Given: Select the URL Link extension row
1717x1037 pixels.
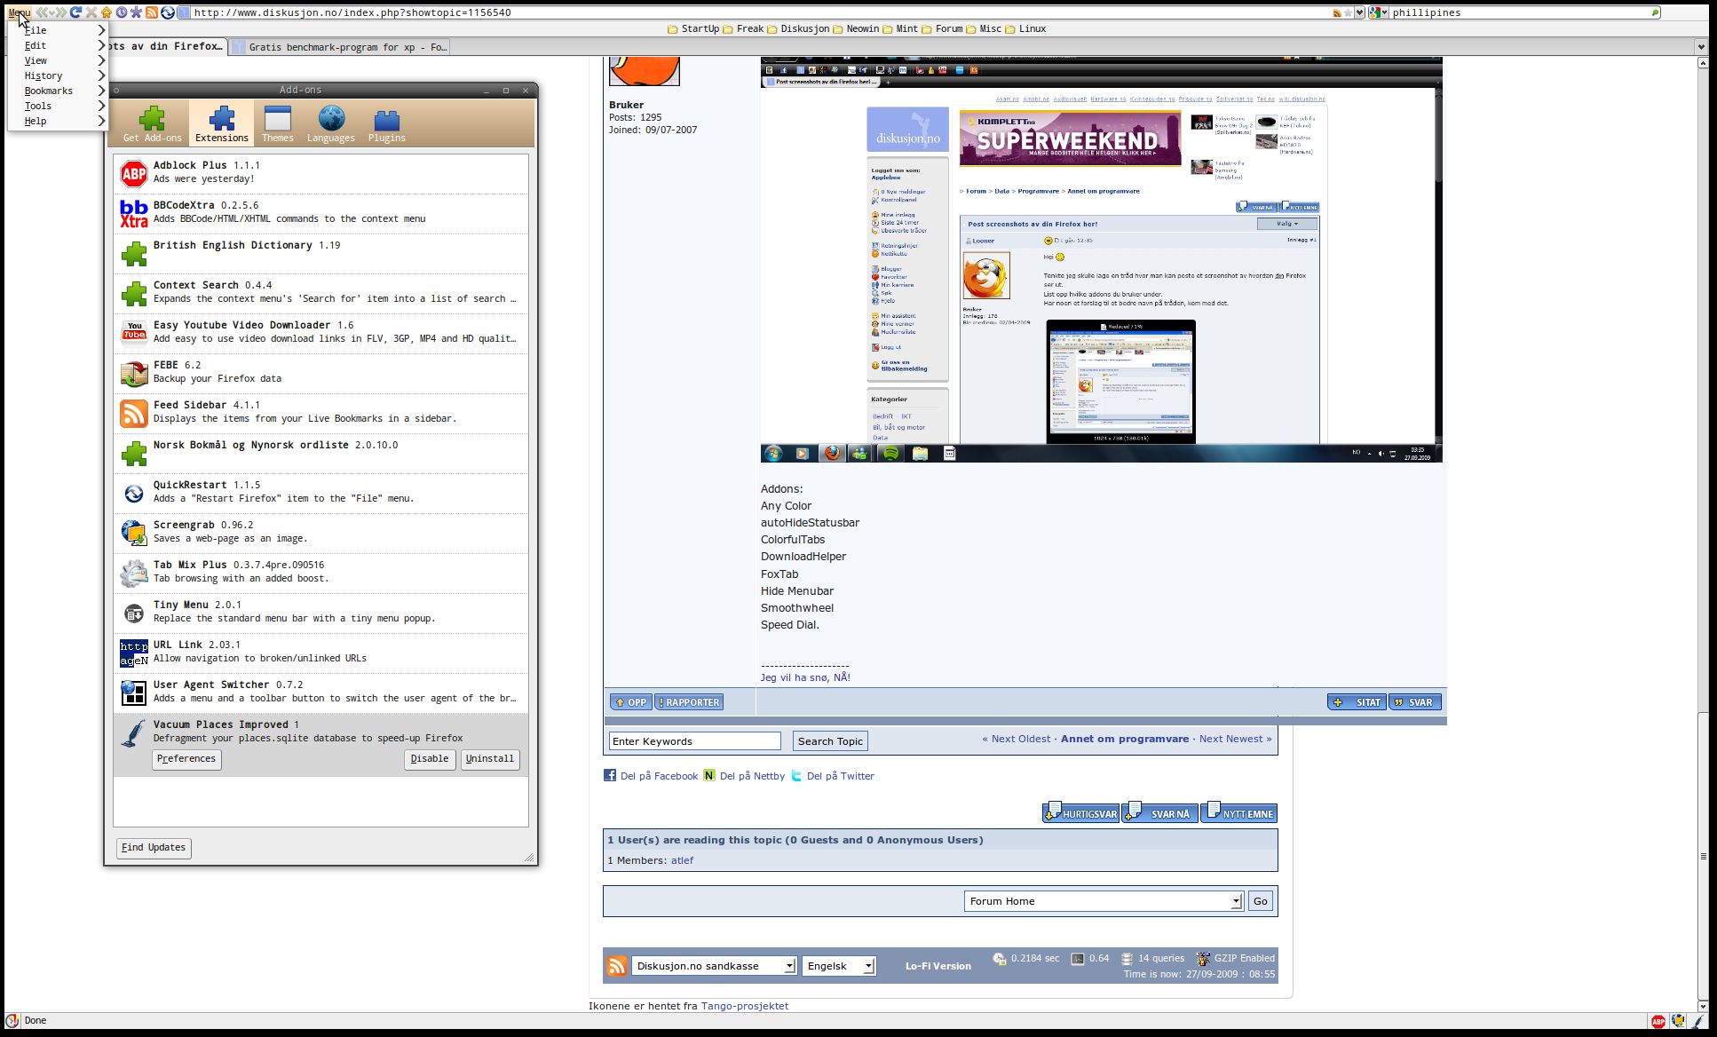Looking at the screenshot, I should [320, 653].
